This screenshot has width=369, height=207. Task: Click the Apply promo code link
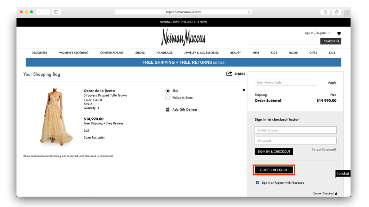[332, 83]
